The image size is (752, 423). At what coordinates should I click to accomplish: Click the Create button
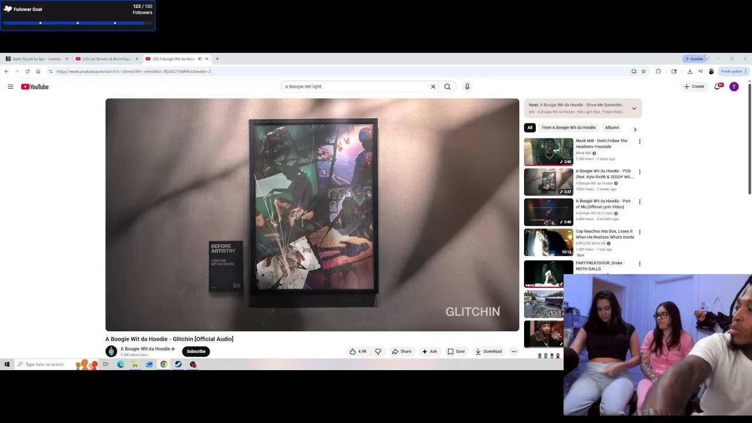coord(694,86)
